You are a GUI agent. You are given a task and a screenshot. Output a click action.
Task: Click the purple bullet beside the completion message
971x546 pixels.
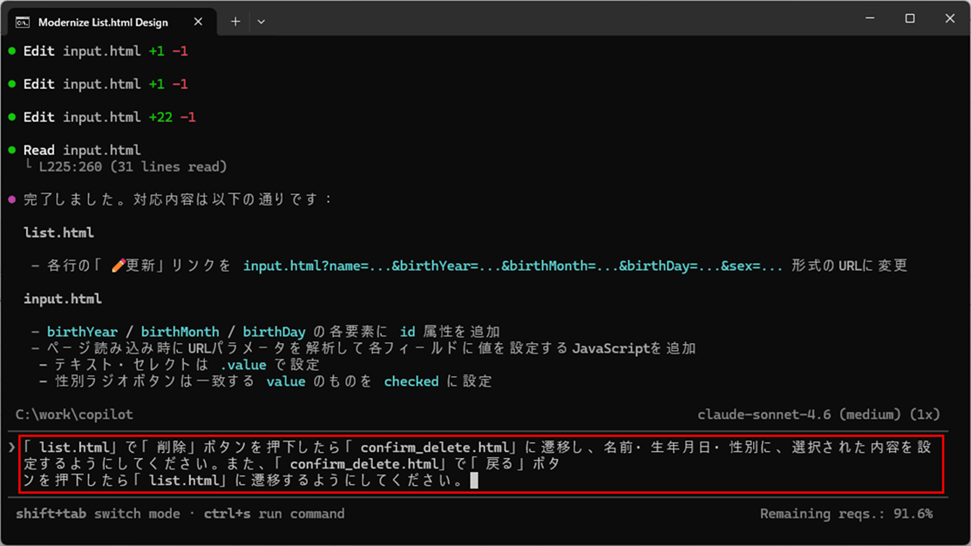(12, 199)
